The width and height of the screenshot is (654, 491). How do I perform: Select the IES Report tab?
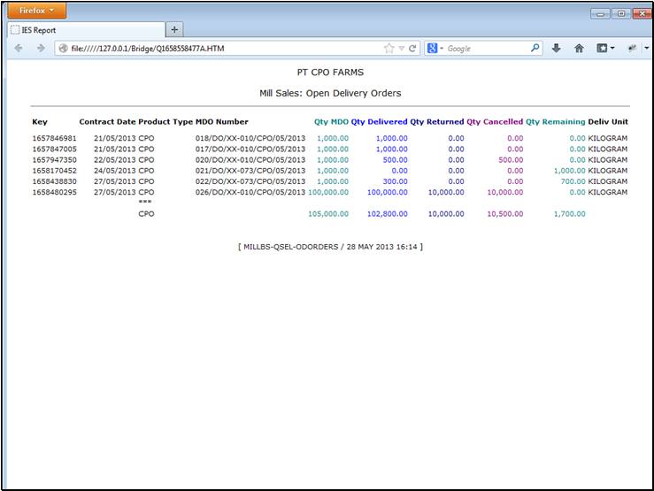pyautogui.click(x=87, y=30)
